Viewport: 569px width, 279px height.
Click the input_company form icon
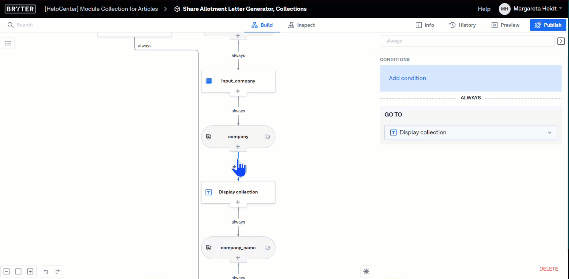209,81
